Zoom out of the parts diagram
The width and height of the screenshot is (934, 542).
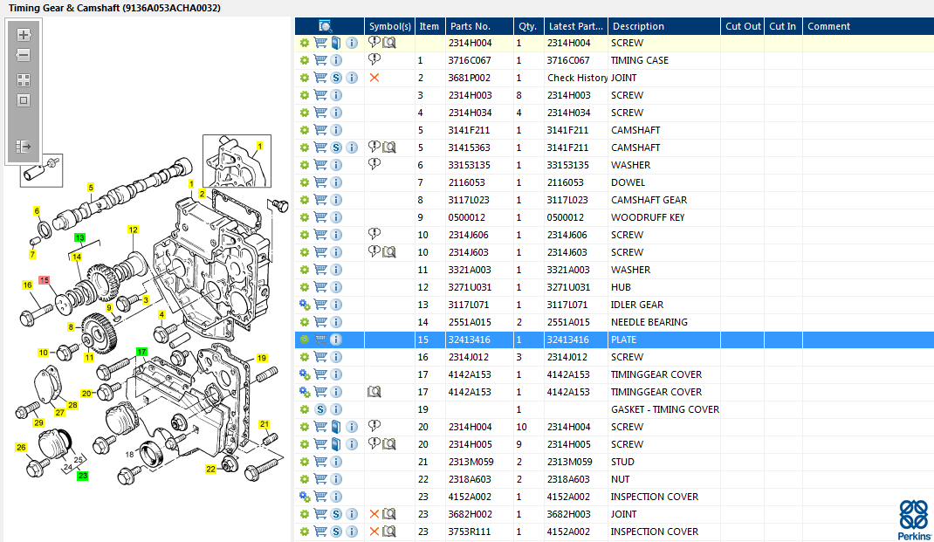coord(24,55)
